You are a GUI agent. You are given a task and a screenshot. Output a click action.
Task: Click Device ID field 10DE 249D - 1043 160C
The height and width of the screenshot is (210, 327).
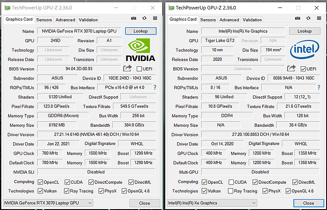[x=130, y=78]
